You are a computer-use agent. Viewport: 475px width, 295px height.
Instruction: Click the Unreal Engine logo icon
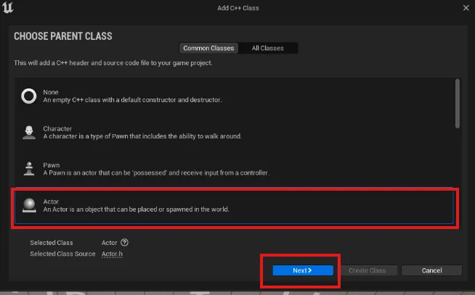7,7
